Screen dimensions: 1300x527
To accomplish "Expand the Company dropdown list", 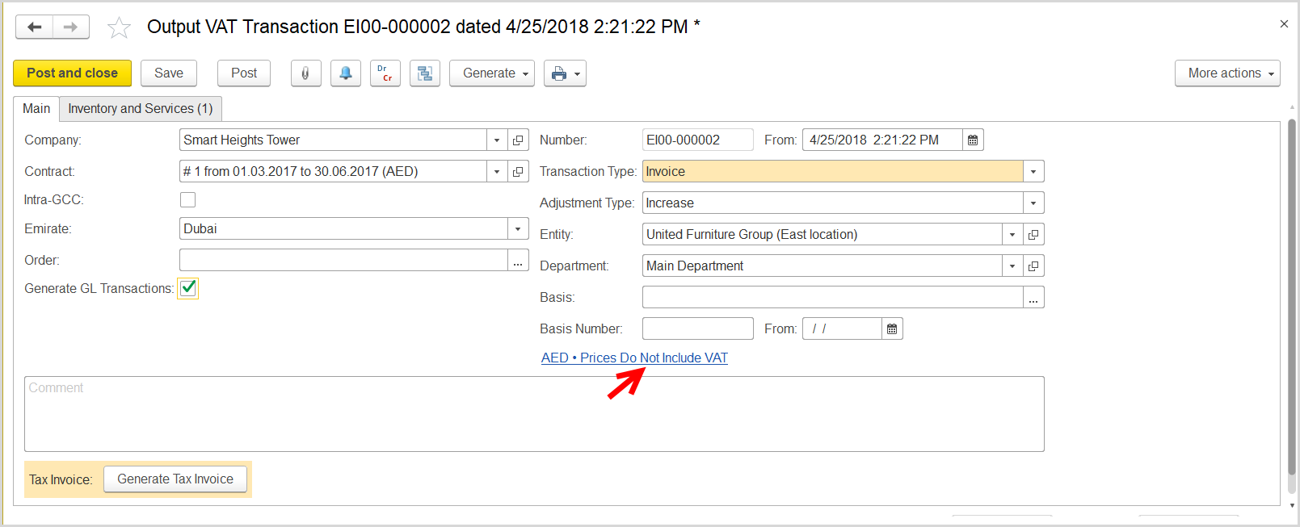I will (497, 140).
